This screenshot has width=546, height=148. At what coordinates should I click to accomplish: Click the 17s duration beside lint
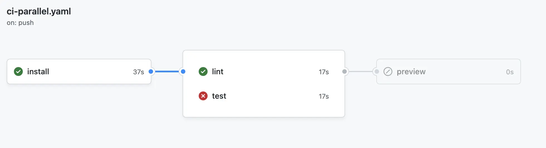(324, 72)
